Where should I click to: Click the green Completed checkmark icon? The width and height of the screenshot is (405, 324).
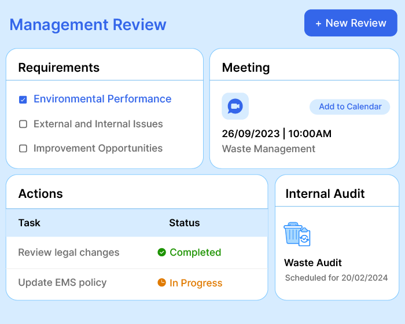(162, 252)
